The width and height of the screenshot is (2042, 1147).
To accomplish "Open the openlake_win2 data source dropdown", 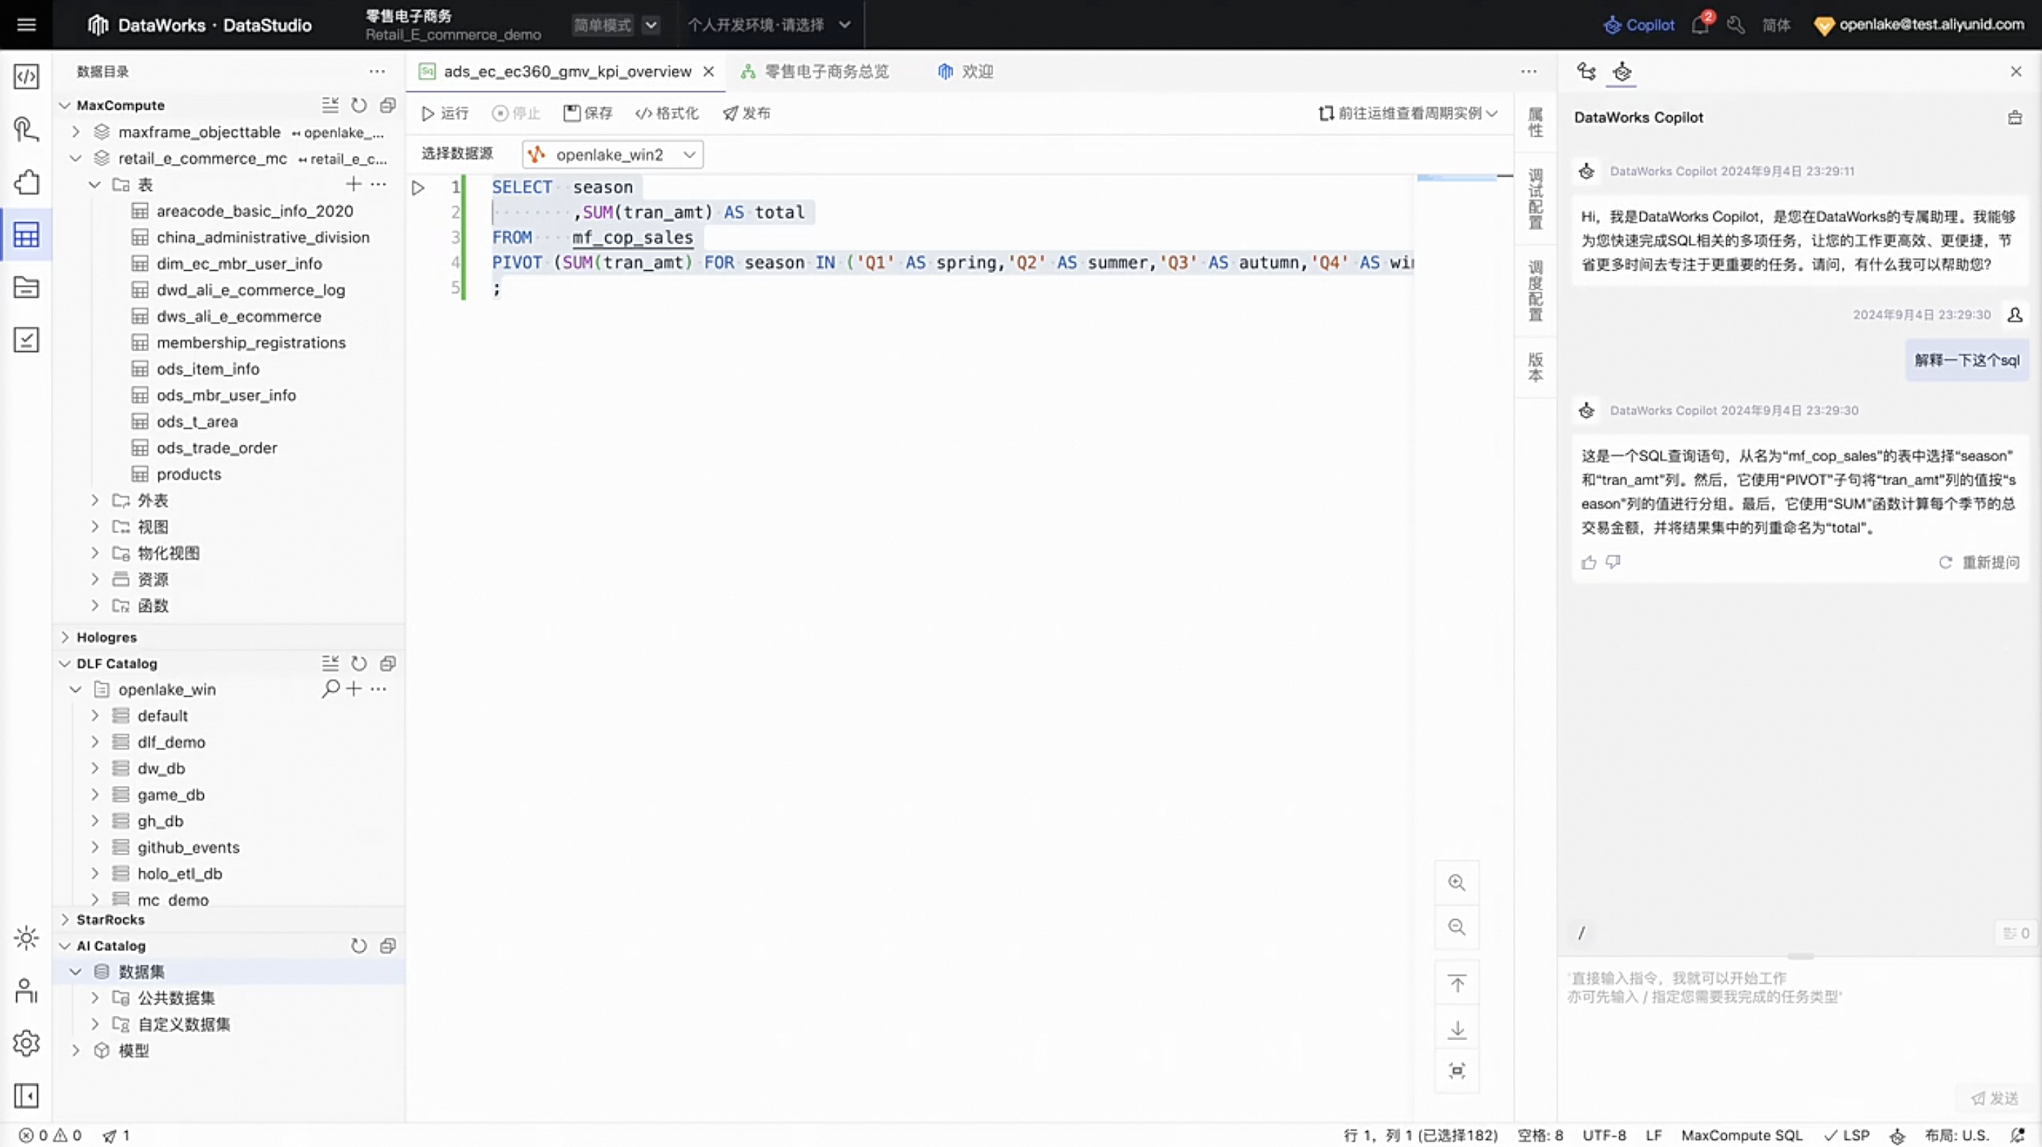I will [x=612, y=155].
